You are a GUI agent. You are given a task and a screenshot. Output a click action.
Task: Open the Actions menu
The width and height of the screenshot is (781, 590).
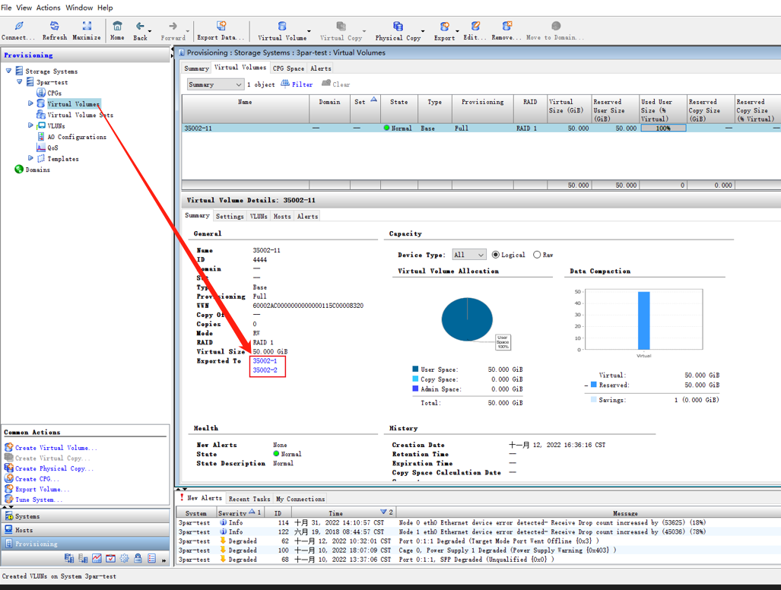tap(49, 8)
